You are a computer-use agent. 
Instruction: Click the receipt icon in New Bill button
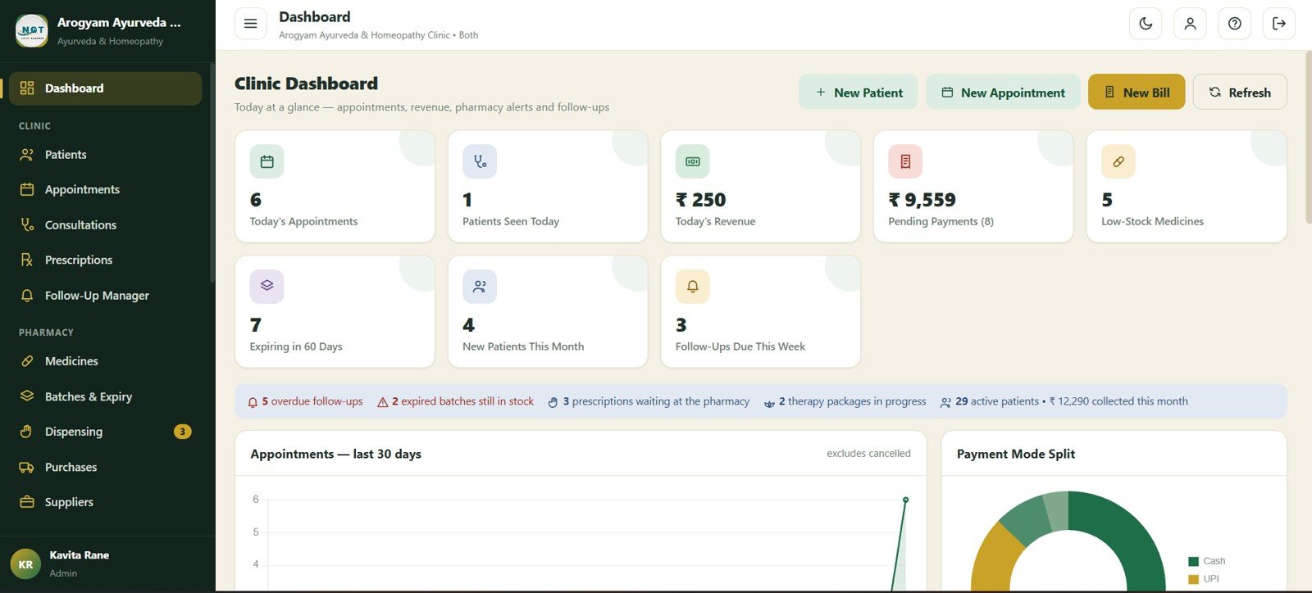pyautogui.click(x=1109, y=93)
